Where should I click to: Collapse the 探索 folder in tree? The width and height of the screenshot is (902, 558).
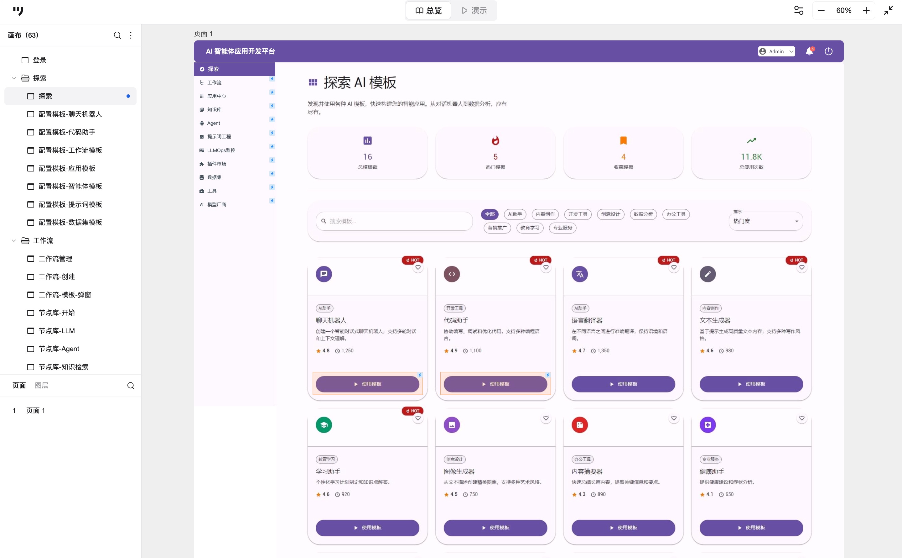pyautogui.click(x=14, y=78)
